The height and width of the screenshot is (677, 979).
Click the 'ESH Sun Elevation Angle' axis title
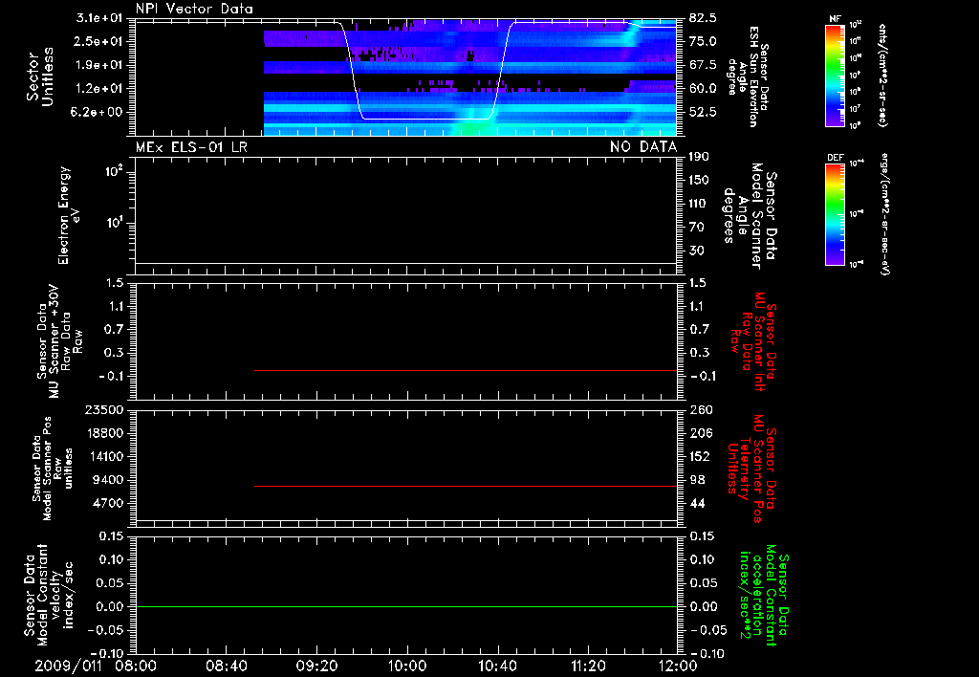748,76
